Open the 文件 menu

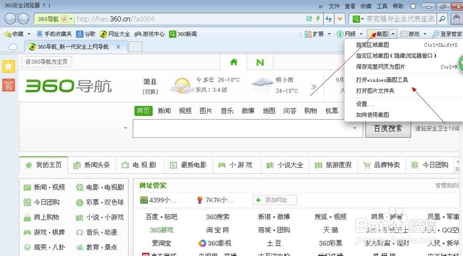point(334,6)
